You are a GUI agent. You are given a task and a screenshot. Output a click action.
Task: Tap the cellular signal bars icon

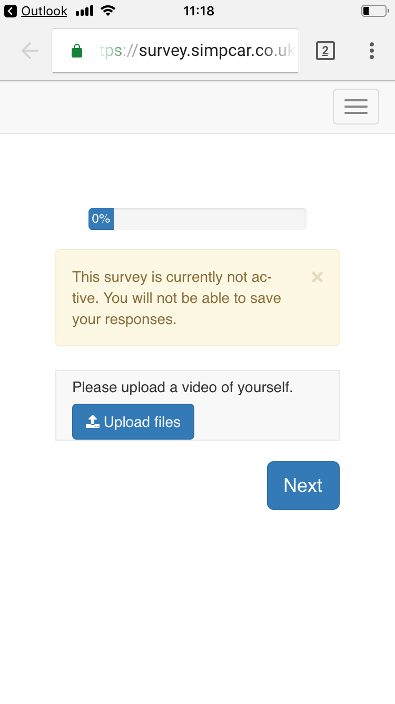click(x=84, y=11)
